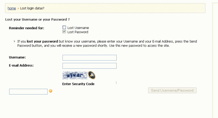The height and width of the screenshot is (118, 218).
Task: Click the Reminder needed for: label
Action: tap(26, 28)
